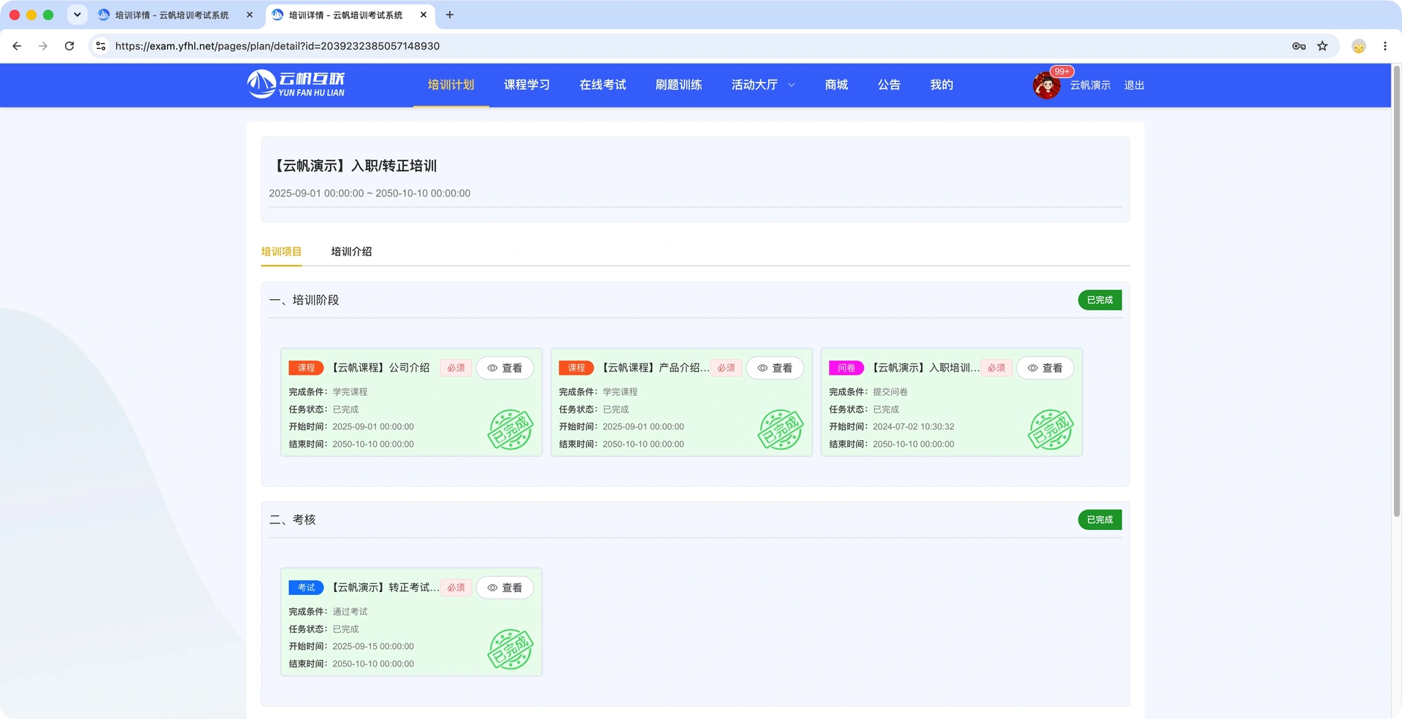The height and width of the screenshot is (719, 1402).
Task: View the 转正考试 exam
Action: (505, 588)
